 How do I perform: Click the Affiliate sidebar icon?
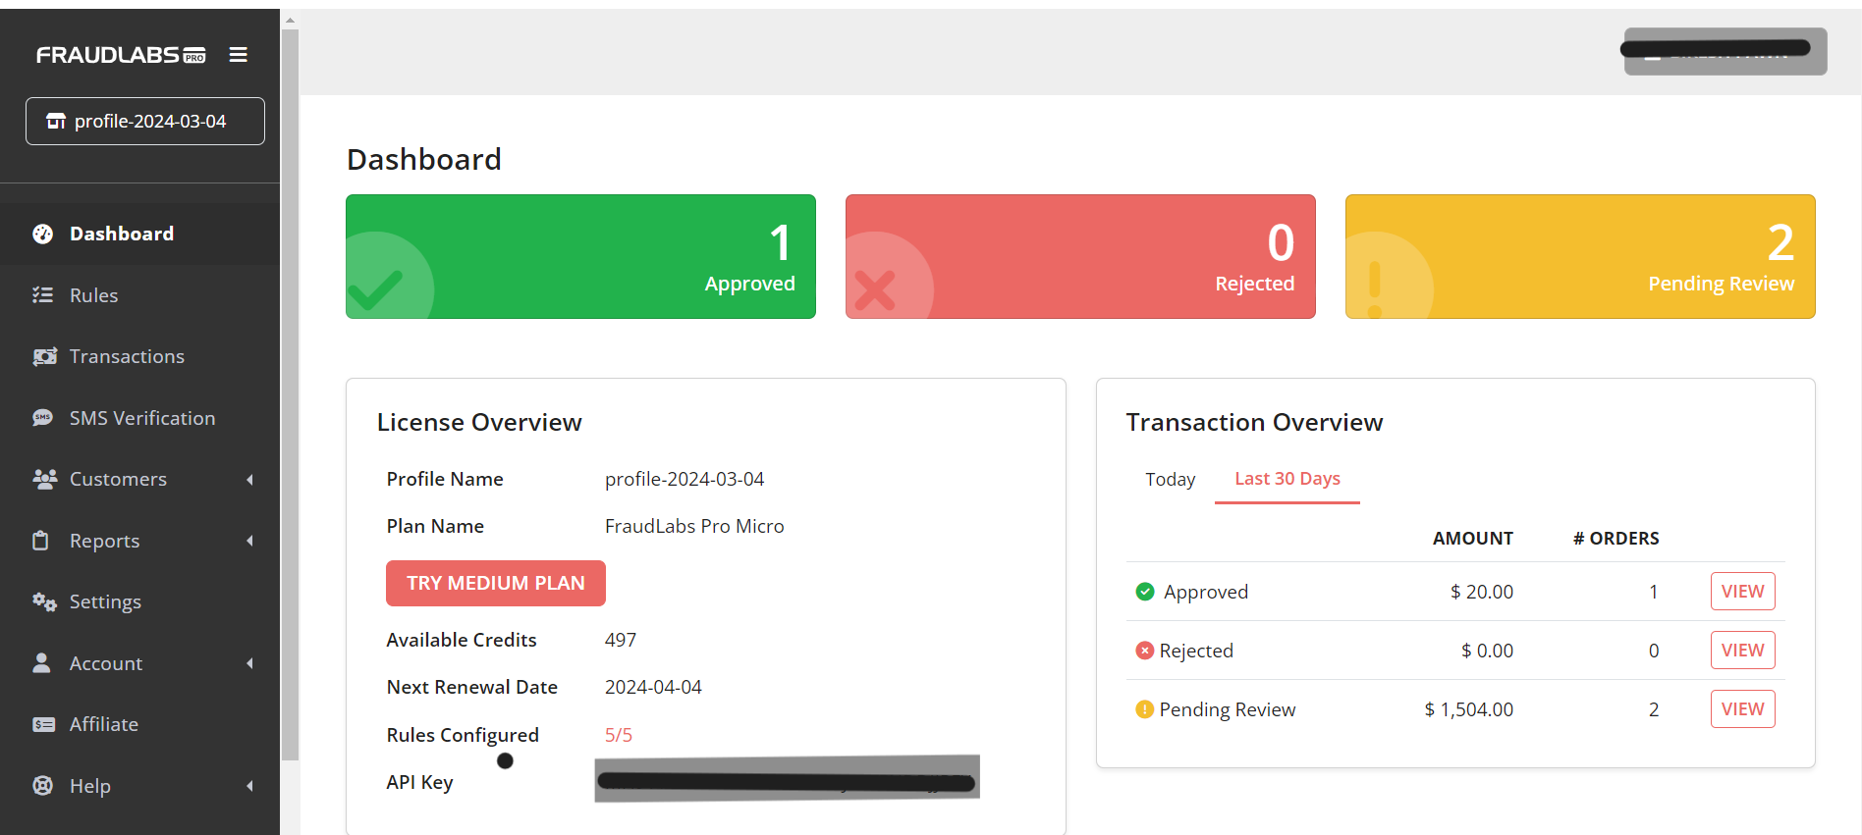[44, 724]
